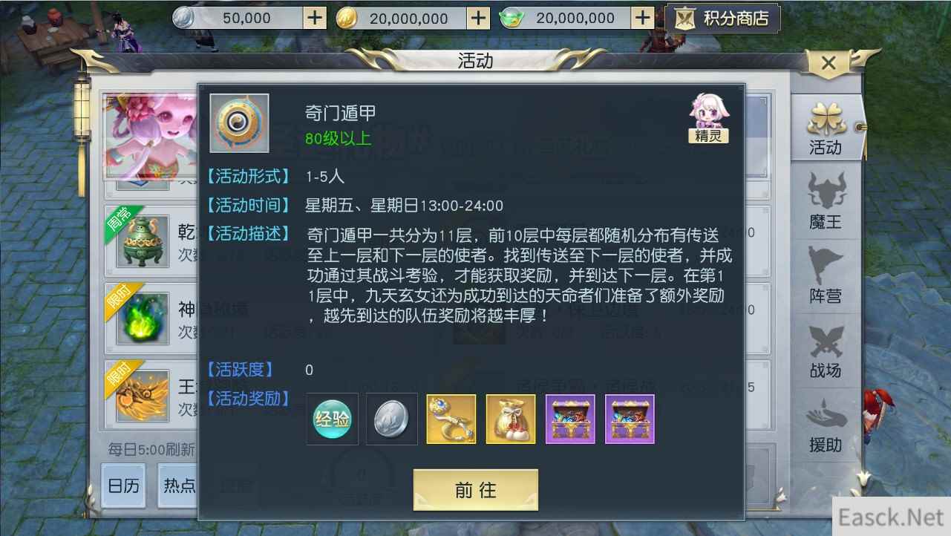The image size is (951, 536).
Task: Add jade ingots with the plus button
Action: [x=643, y=18]
